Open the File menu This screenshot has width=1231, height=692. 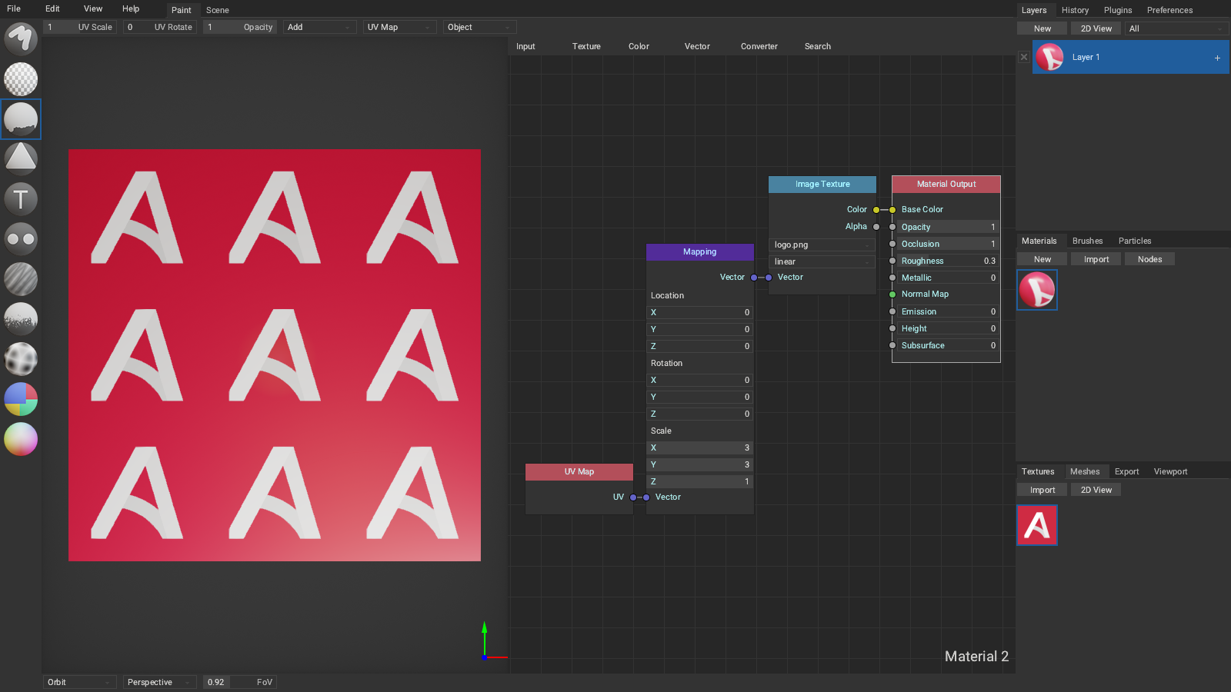coord(14,8)
